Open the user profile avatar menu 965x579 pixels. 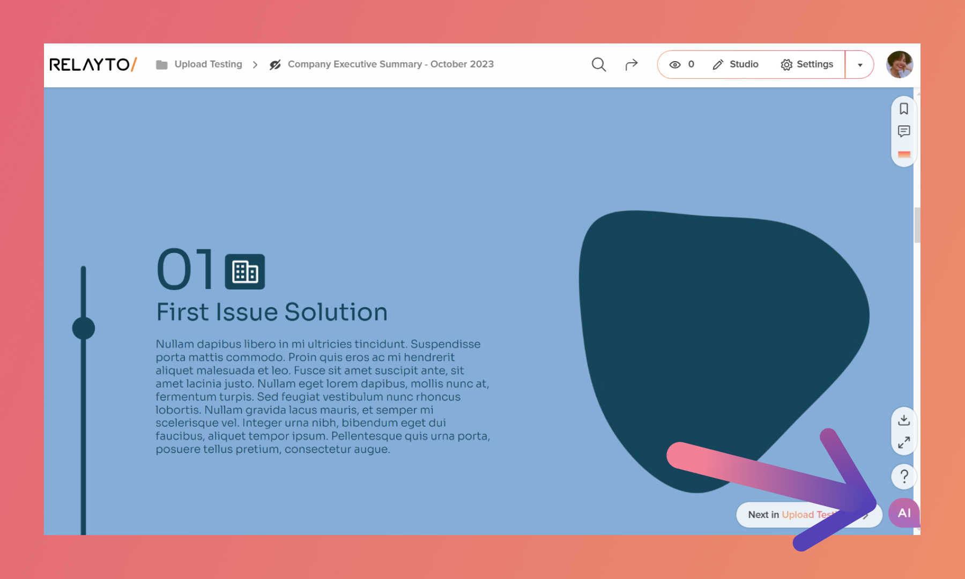(x=900, y=64)
